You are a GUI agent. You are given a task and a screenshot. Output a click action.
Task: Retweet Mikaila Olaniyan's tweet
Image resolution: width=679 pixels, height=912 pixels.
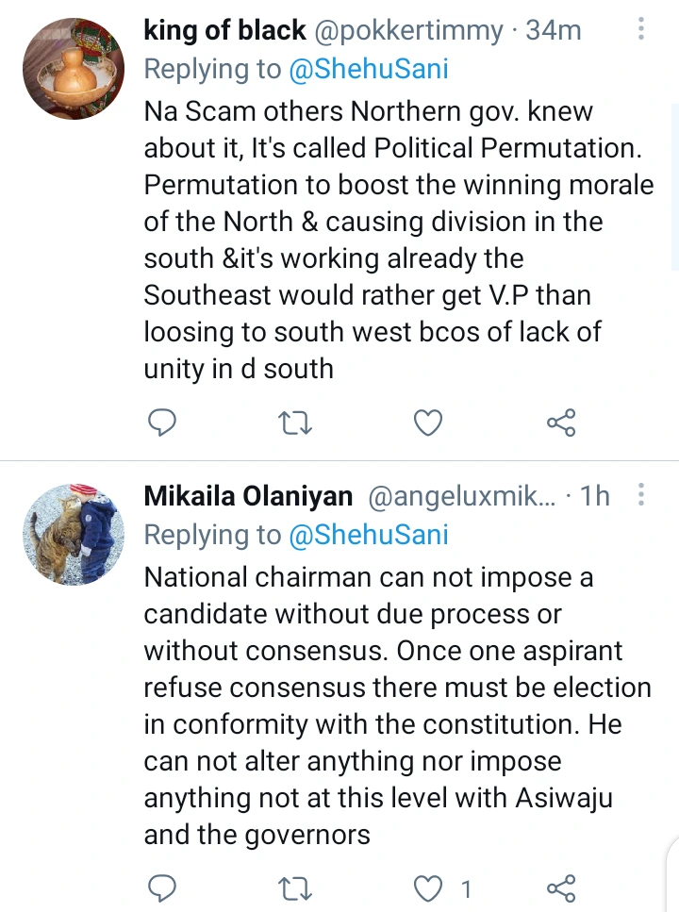coord(296,887)
